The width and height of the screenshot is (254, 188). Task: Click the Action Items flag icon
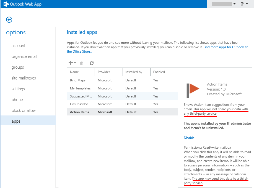point(193,91)
